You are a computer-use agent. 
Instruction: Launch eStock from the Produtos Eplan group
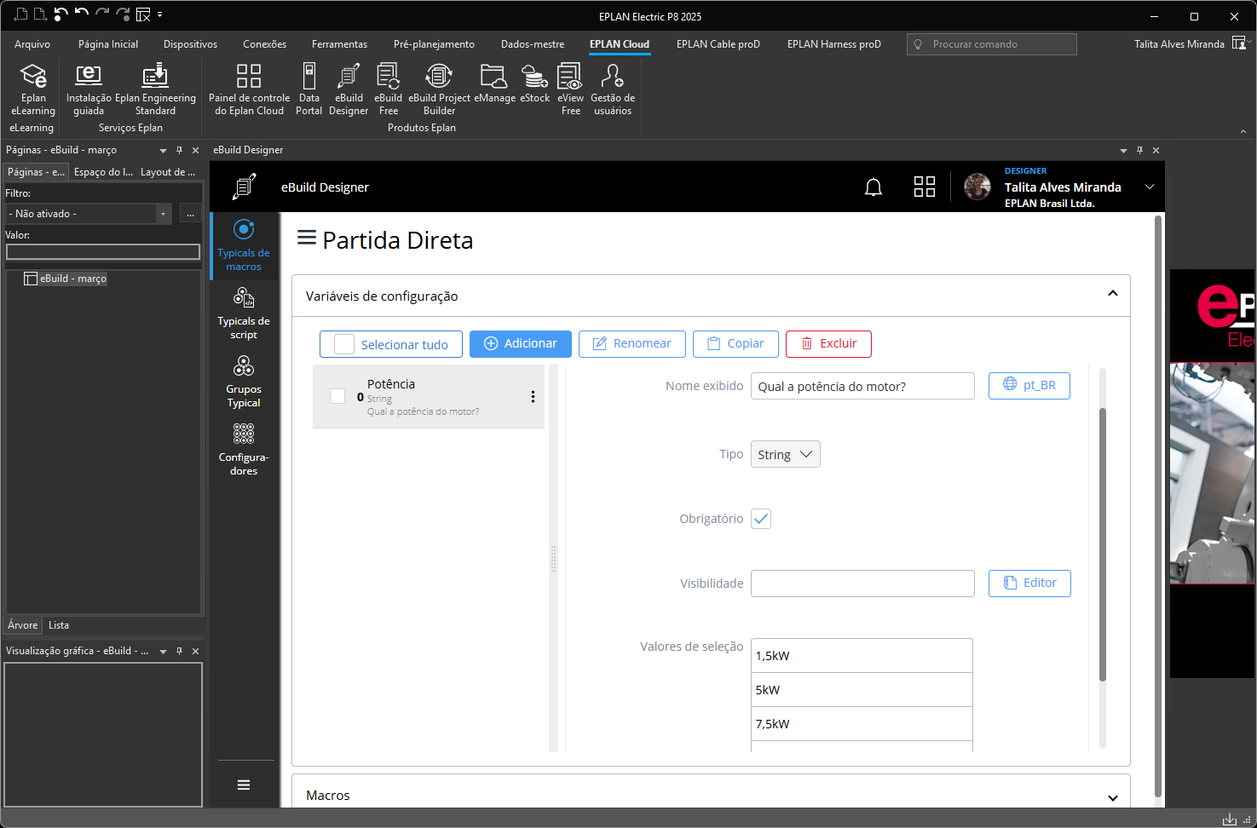click(x=534, y=85)
